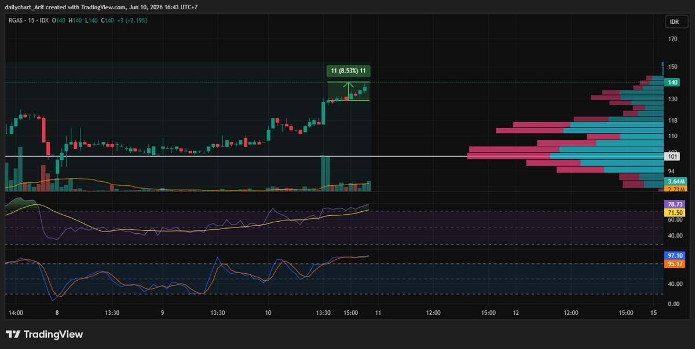Image resolution: width=695 pixels, height=349 pixels.
Task: Click the 110 price axis label
Action: (673, 136)
